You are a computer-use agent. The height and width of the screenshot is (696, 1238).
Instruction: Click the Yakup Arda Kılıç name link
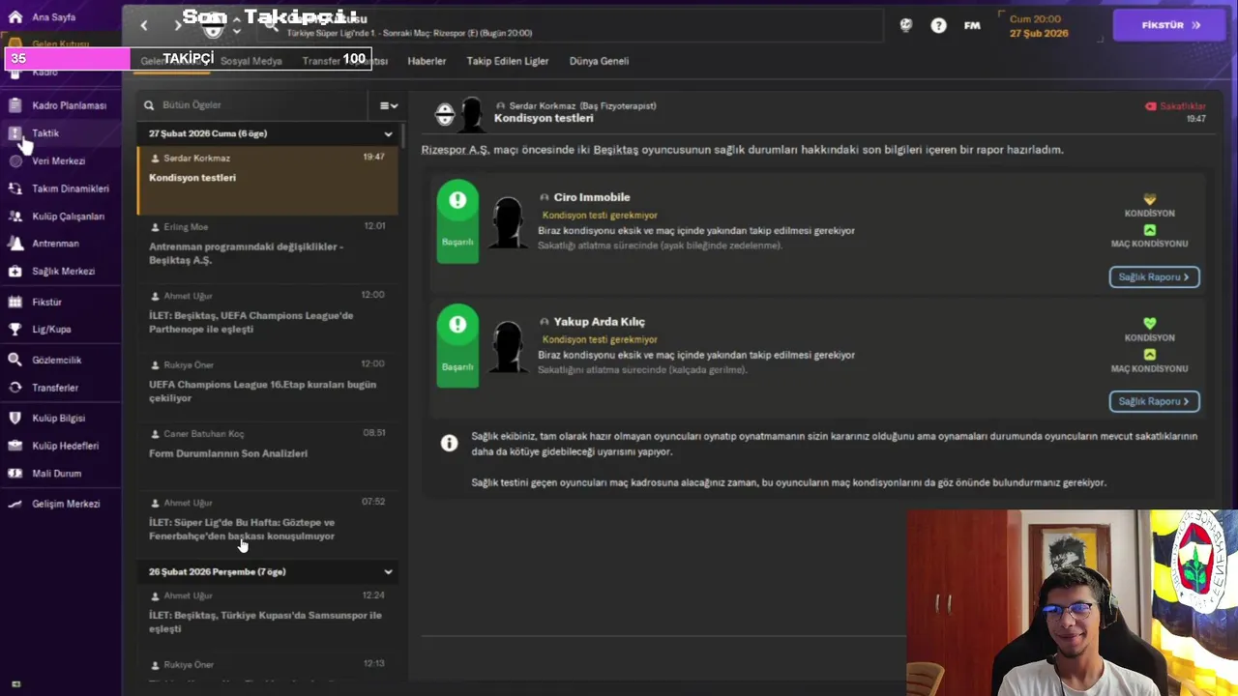pos(599,322)
